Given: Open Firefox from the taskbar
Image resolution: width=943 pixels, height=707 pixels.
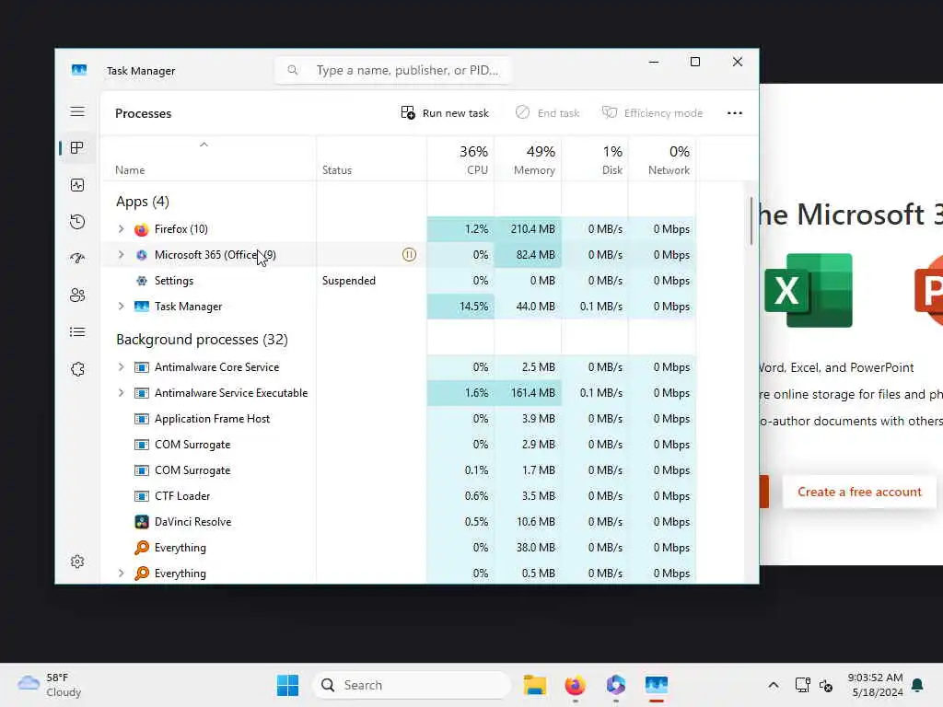Looking at the screenshot, I should (x=575, y=685).
